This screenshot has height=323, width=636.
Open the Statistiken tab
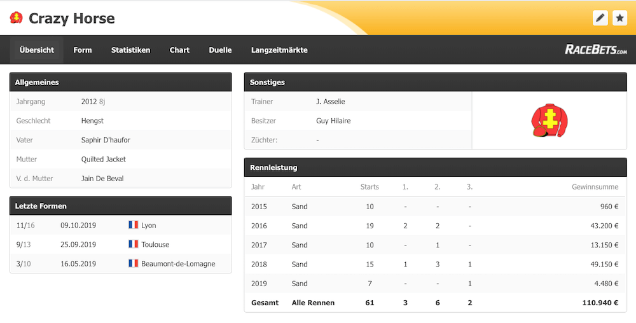(130, 50)
